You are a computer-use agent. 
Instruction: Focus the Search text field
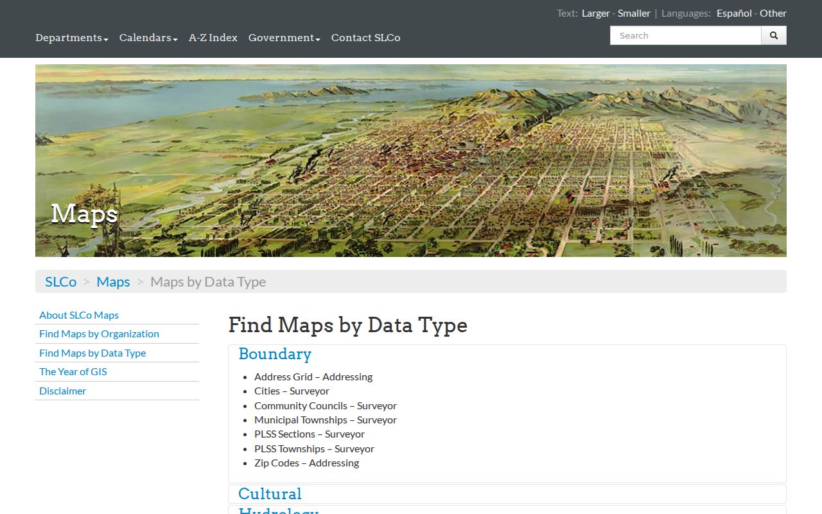click(x=686, y=35)
